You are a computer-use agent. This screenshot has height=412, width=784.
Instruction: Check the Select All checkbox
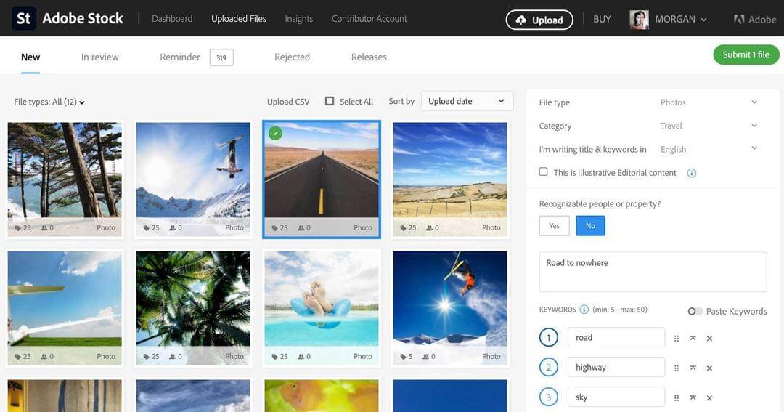(x=330, y=101)
